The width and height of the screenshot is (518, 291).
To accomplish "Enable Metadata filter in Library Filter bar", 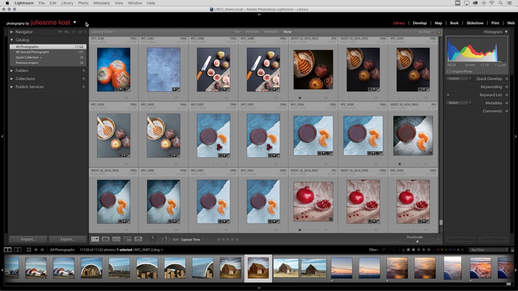I will (x=271, y=32).
